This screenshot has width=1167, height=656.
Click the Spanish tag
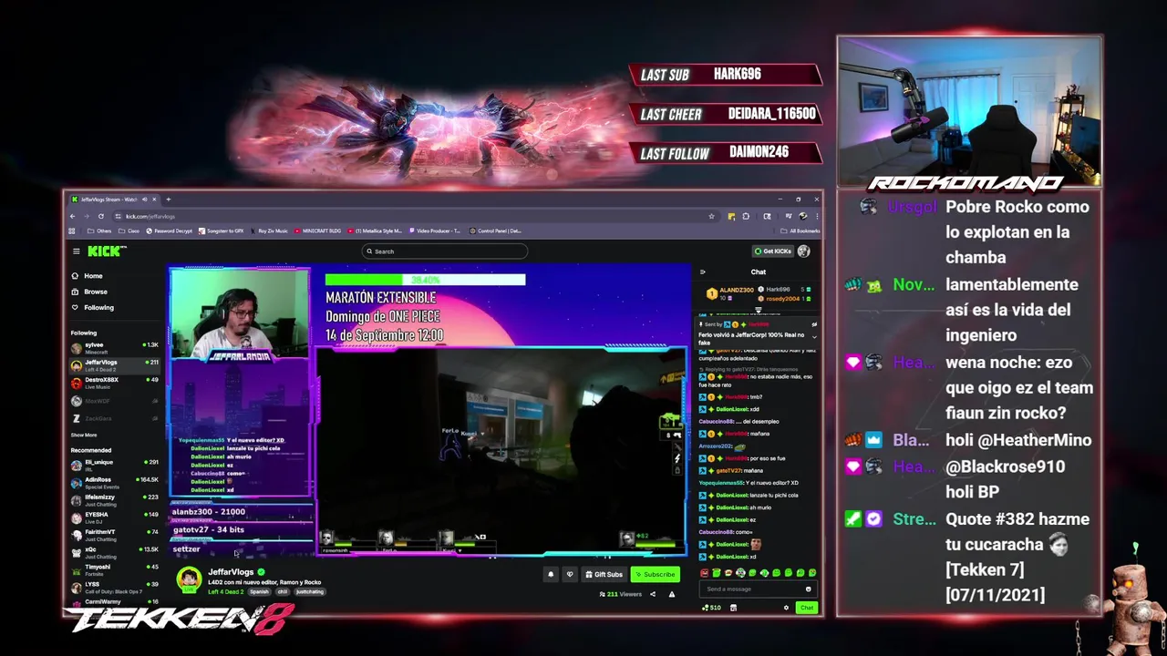(x=260, y=591)
